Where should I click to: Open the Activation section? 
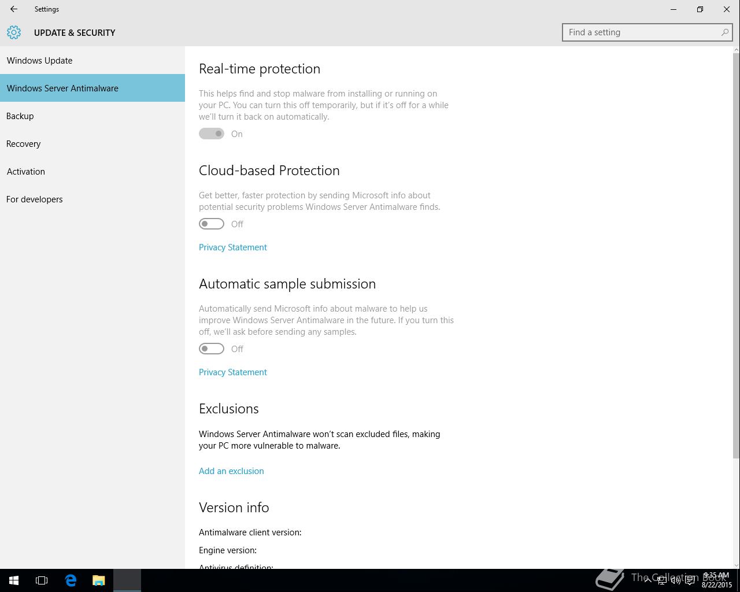coord(92,171)
